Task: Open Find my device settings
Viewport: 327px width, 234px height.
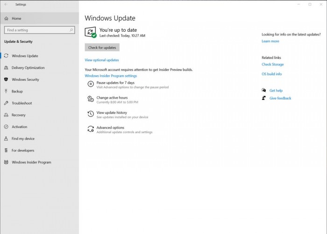Action: point(39,138)
